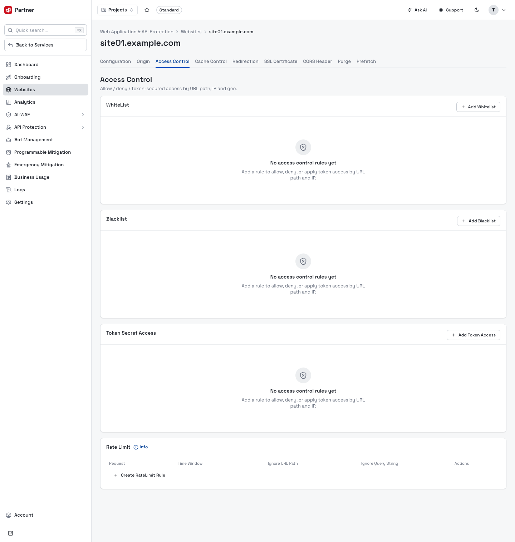Viewport: 515px width, 542px height.
Task: Click the favorite star icon
Action: point(147,10)
